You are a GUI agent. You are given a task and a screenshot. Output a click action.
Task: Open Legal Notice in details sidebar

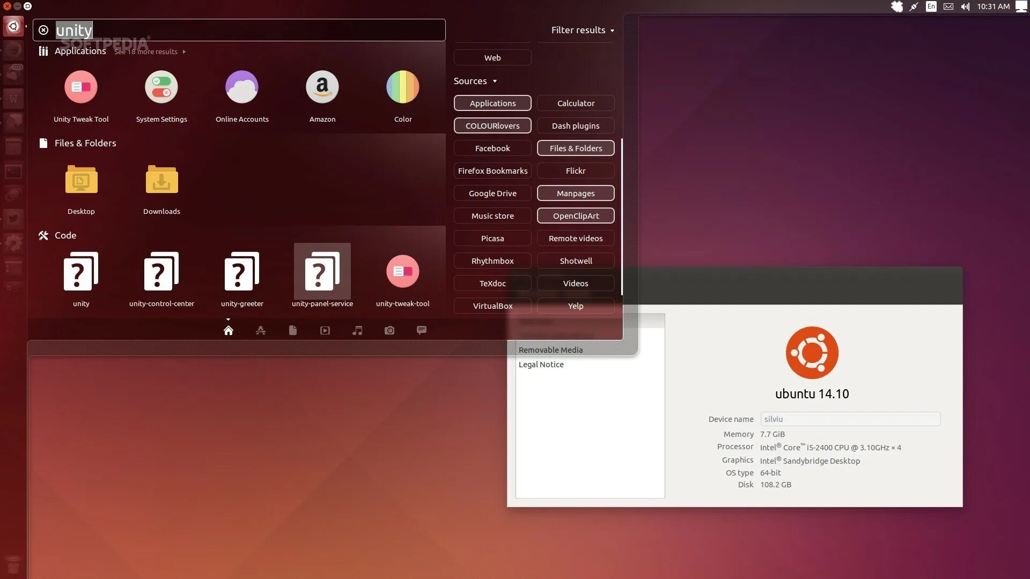[x=541, y=365]
